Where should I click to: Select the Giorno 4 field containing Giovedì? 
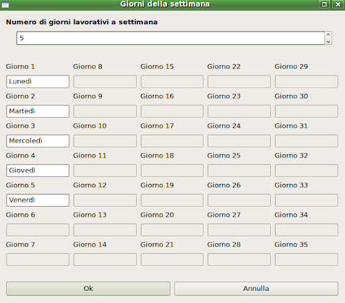point(38,170)
